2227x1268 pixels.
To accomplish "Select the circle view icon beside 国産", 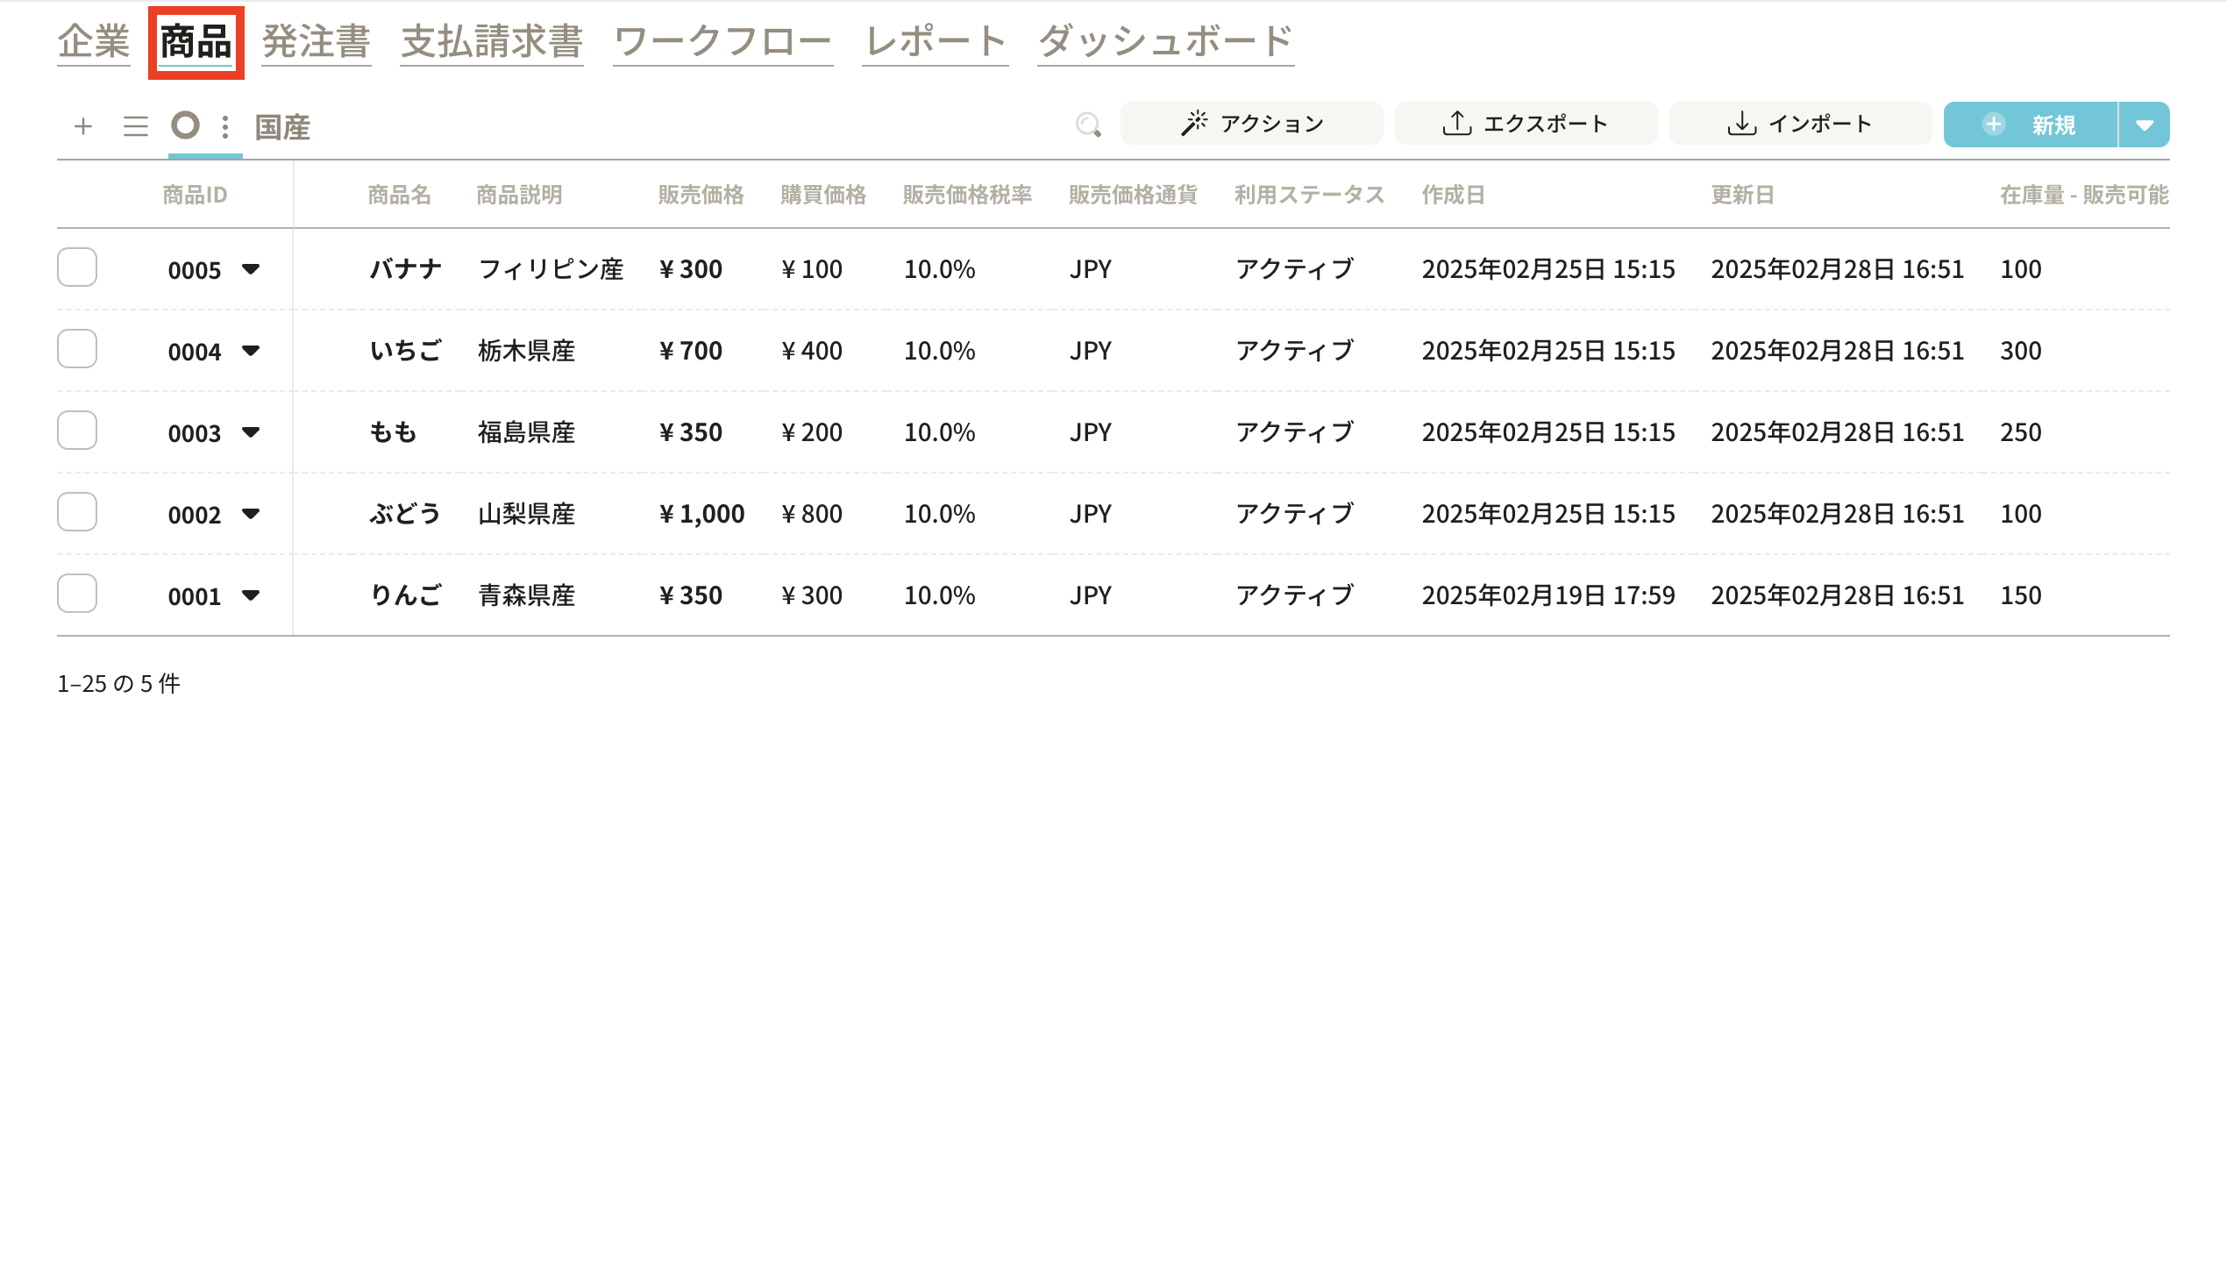I will point(185,125).
